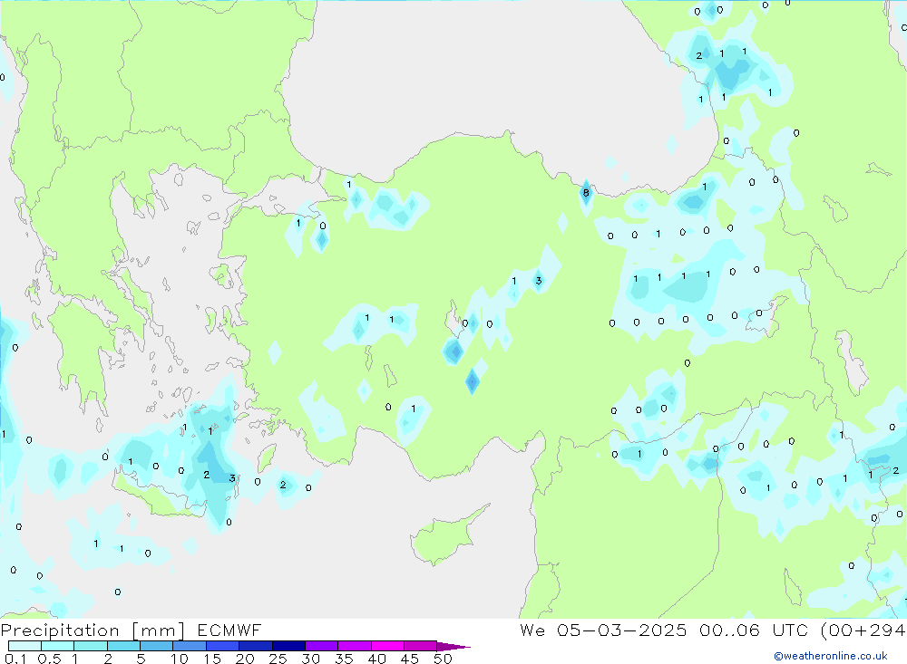Click the '25' legend scale label

[278, 659]
